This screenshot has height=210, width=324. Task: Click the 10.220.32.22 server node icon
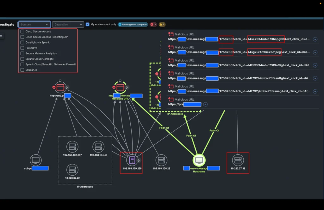[72, 170]
